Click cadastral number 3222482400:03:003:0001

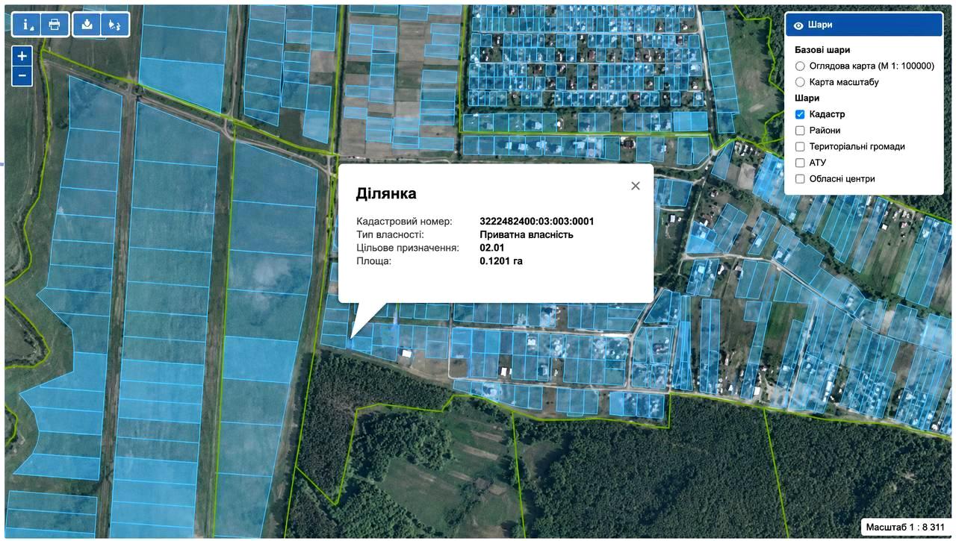[x=537, y=222]
